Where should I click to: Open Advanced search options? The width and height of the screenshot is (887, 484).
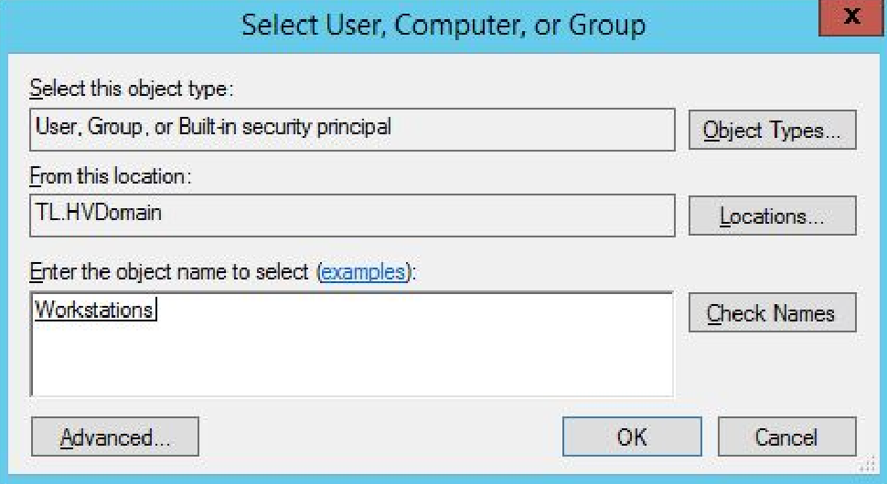click(x=114, y=437)
